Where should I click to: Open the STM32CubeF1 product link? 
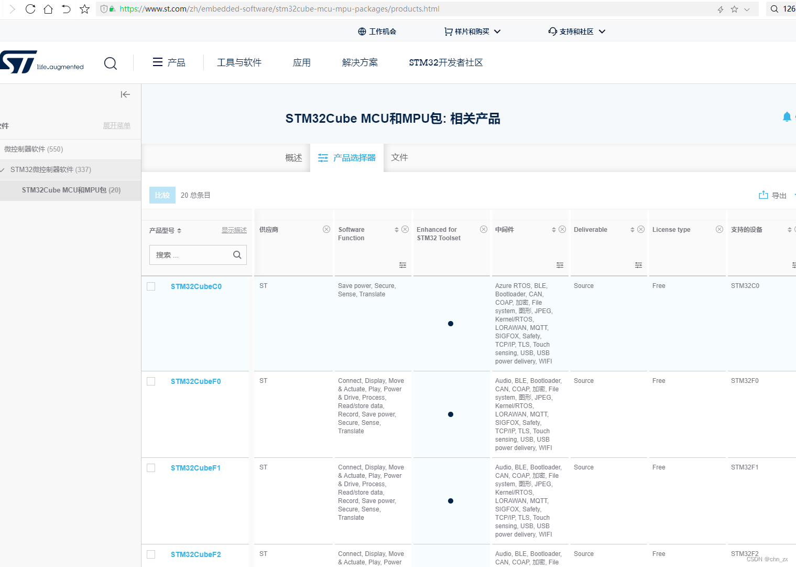(x=196, y=468)
